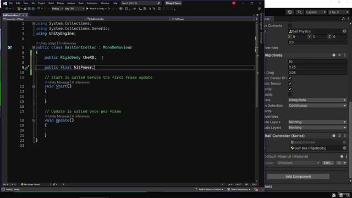This screenshot has height=198, width=352.
Task: Open the Assembly-CSharp project dropdown
Action: (x=44, y=19)
